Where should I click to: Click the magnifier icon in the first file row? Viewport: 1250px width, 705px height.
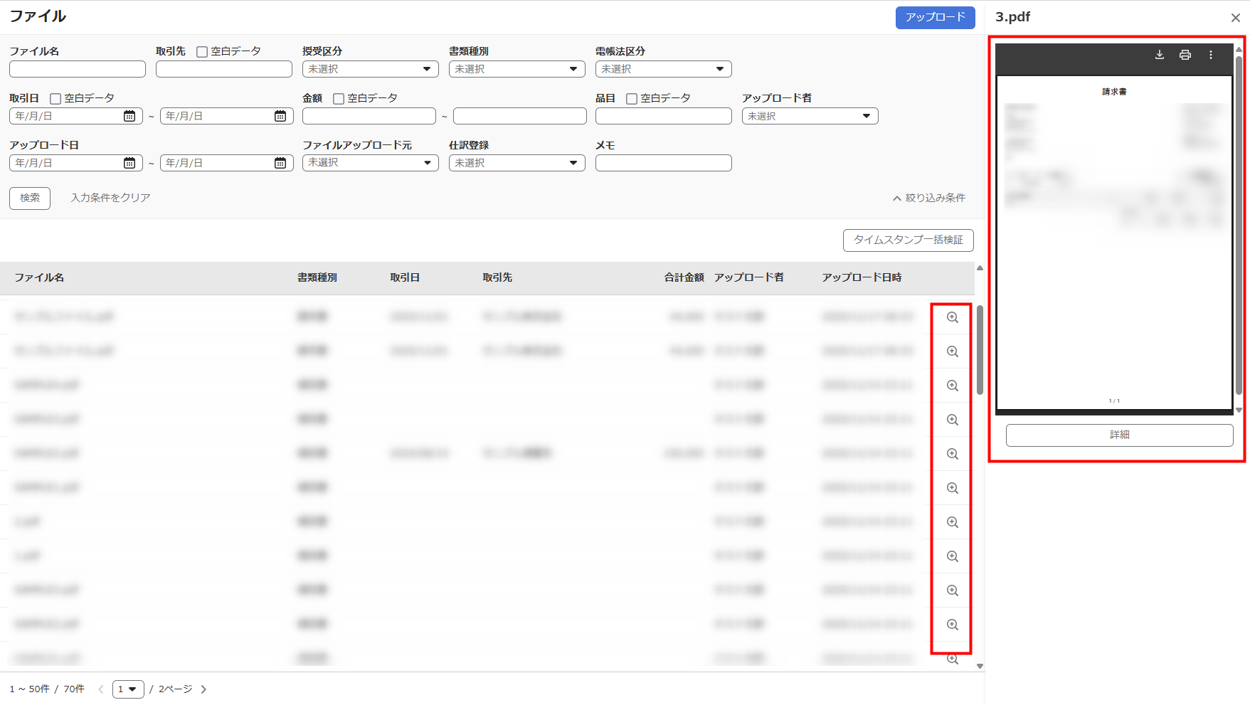pyautogui.click(x=952, y=317)
